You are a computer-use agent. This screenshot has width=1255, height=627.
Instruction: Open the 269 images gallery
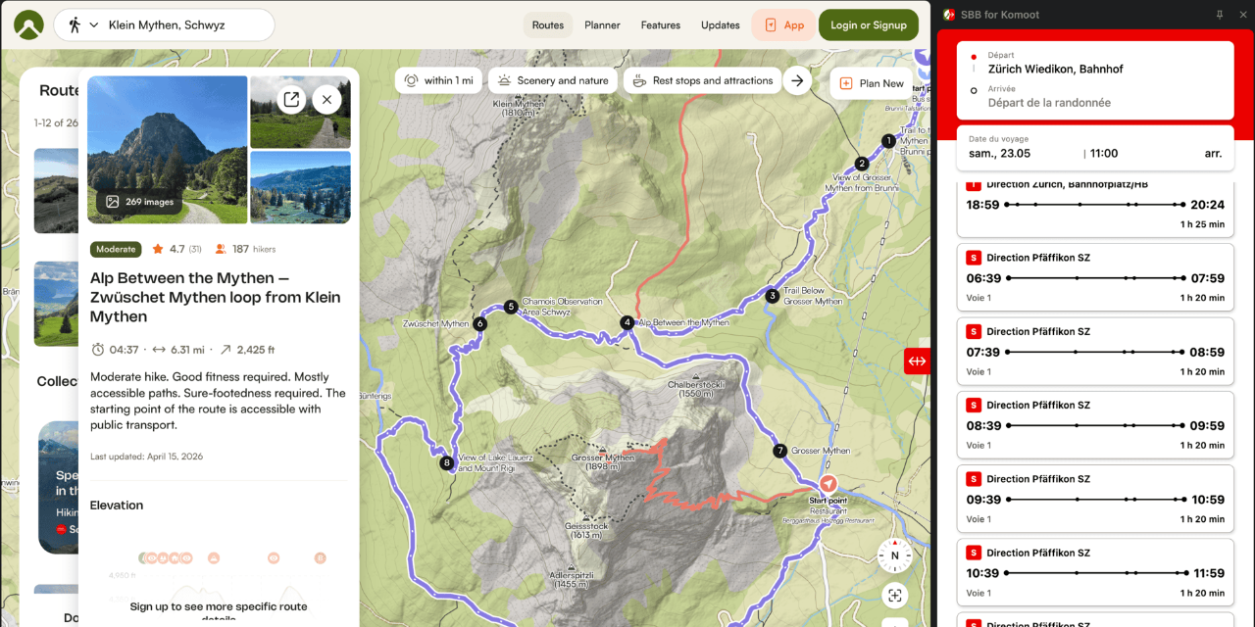(140, 202)
